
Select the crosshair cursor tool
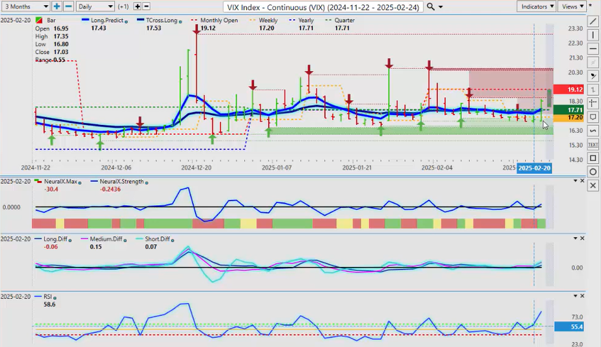click(593, 103)
